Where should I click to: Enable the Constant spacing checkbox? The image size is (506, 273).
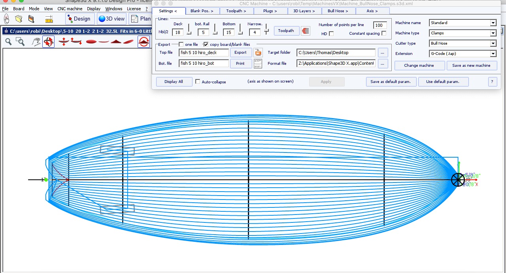(383, 34)
